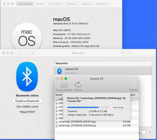Screen dimensions: 157x140
Task: Click the Elimina trash icon
Action: click(x=133, y=85)
